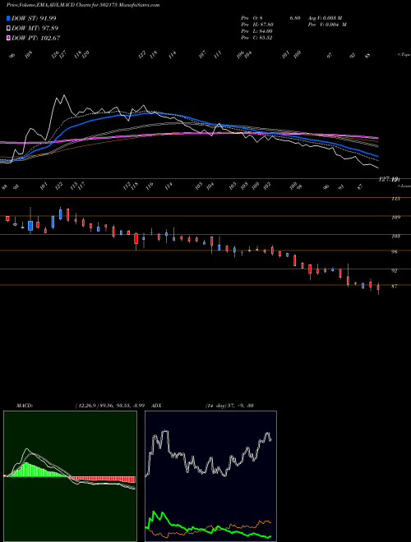Click the 92 price axis label
This screenshot has height=542, width=411.
point(395,270)
